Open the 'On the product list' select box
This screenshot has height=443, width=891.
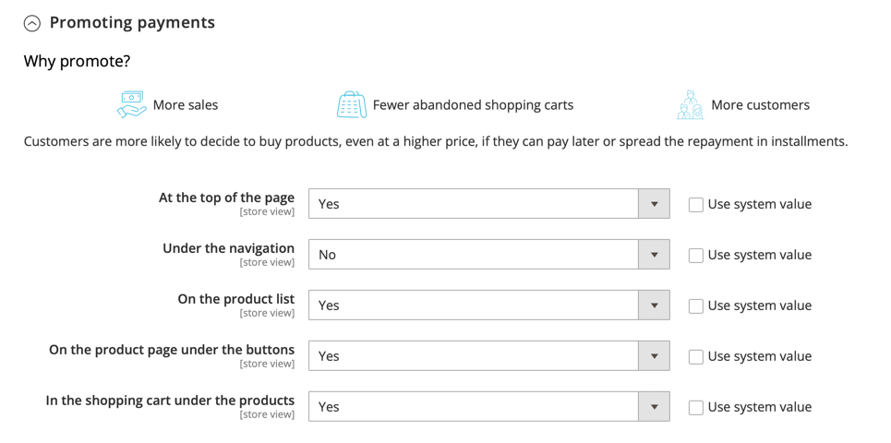473,305
